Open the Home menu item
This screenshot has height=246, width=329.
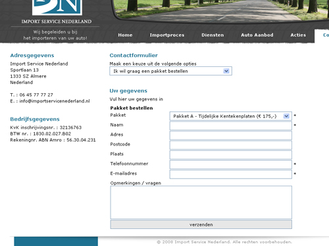(125, 35)
